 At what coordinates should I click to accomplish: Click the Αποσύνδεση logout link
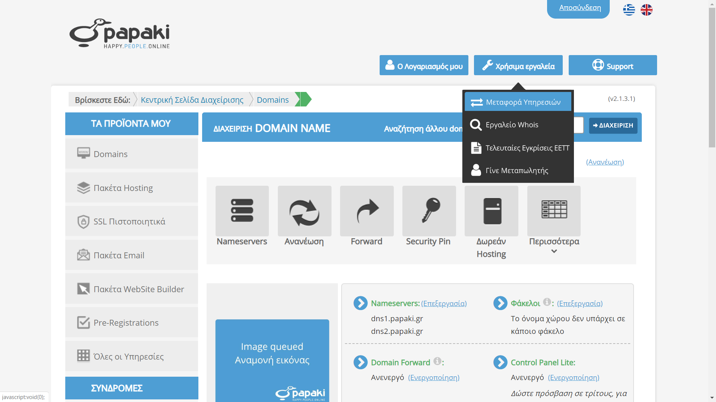pos(580,7)
